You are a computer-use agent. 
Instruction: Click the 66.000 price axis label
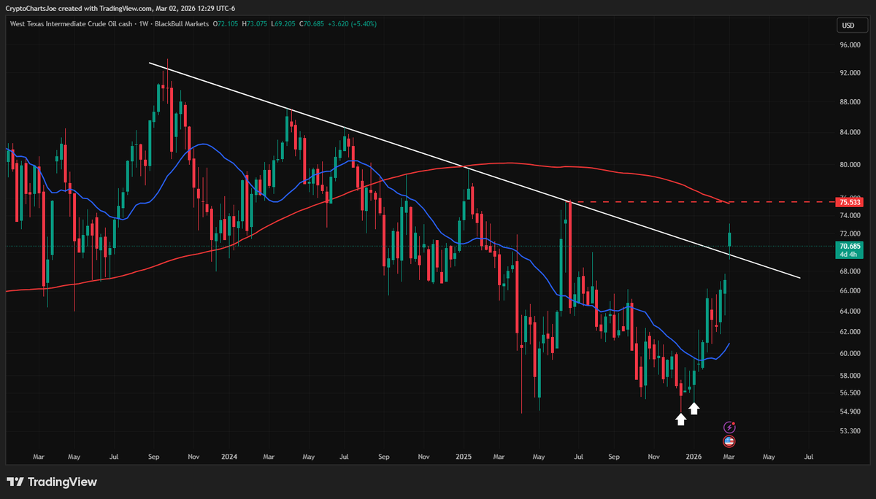coord(850,291)
